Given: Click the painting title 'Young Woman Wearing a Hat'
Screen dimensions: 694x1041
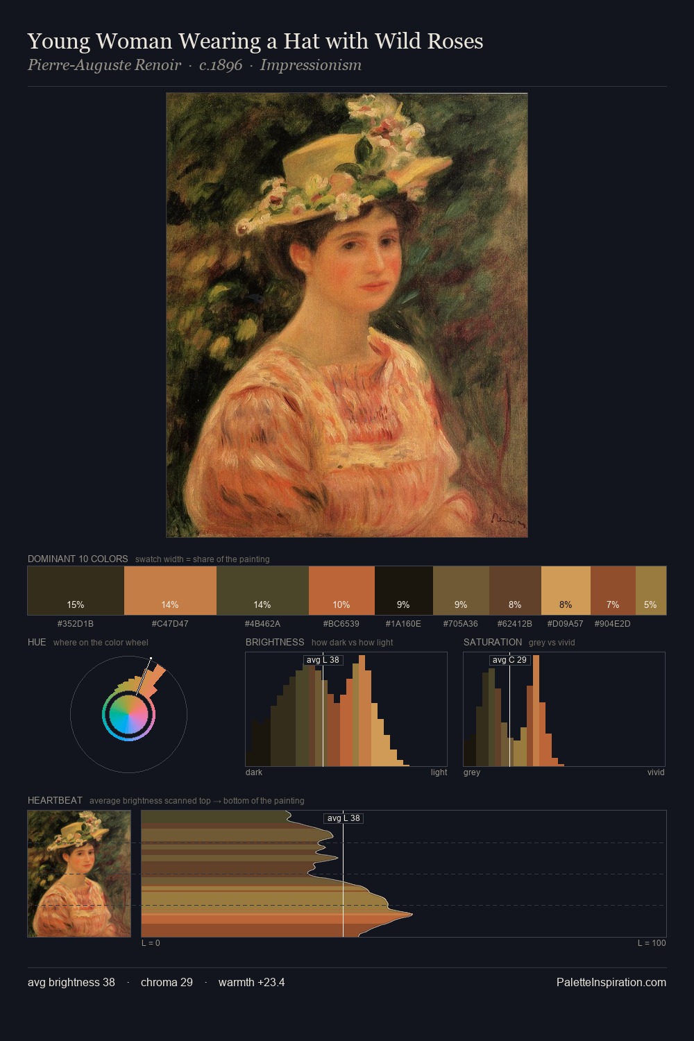Looking at the screenshot, I should pos(255,41).
